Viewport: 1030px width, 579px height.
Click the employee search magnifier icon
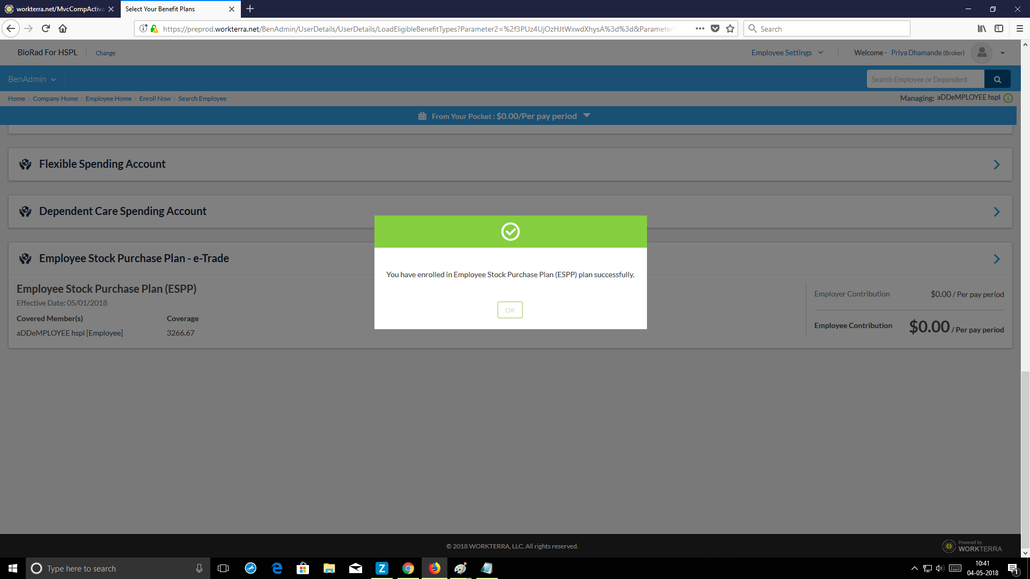coord(997,79)
